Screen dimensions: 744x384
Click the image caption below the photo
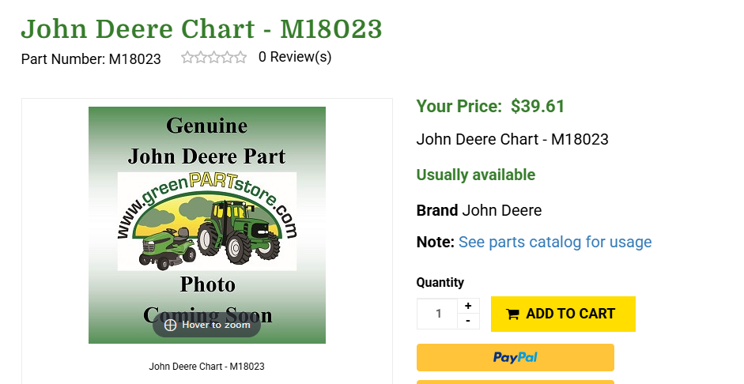tap(206, 367)
